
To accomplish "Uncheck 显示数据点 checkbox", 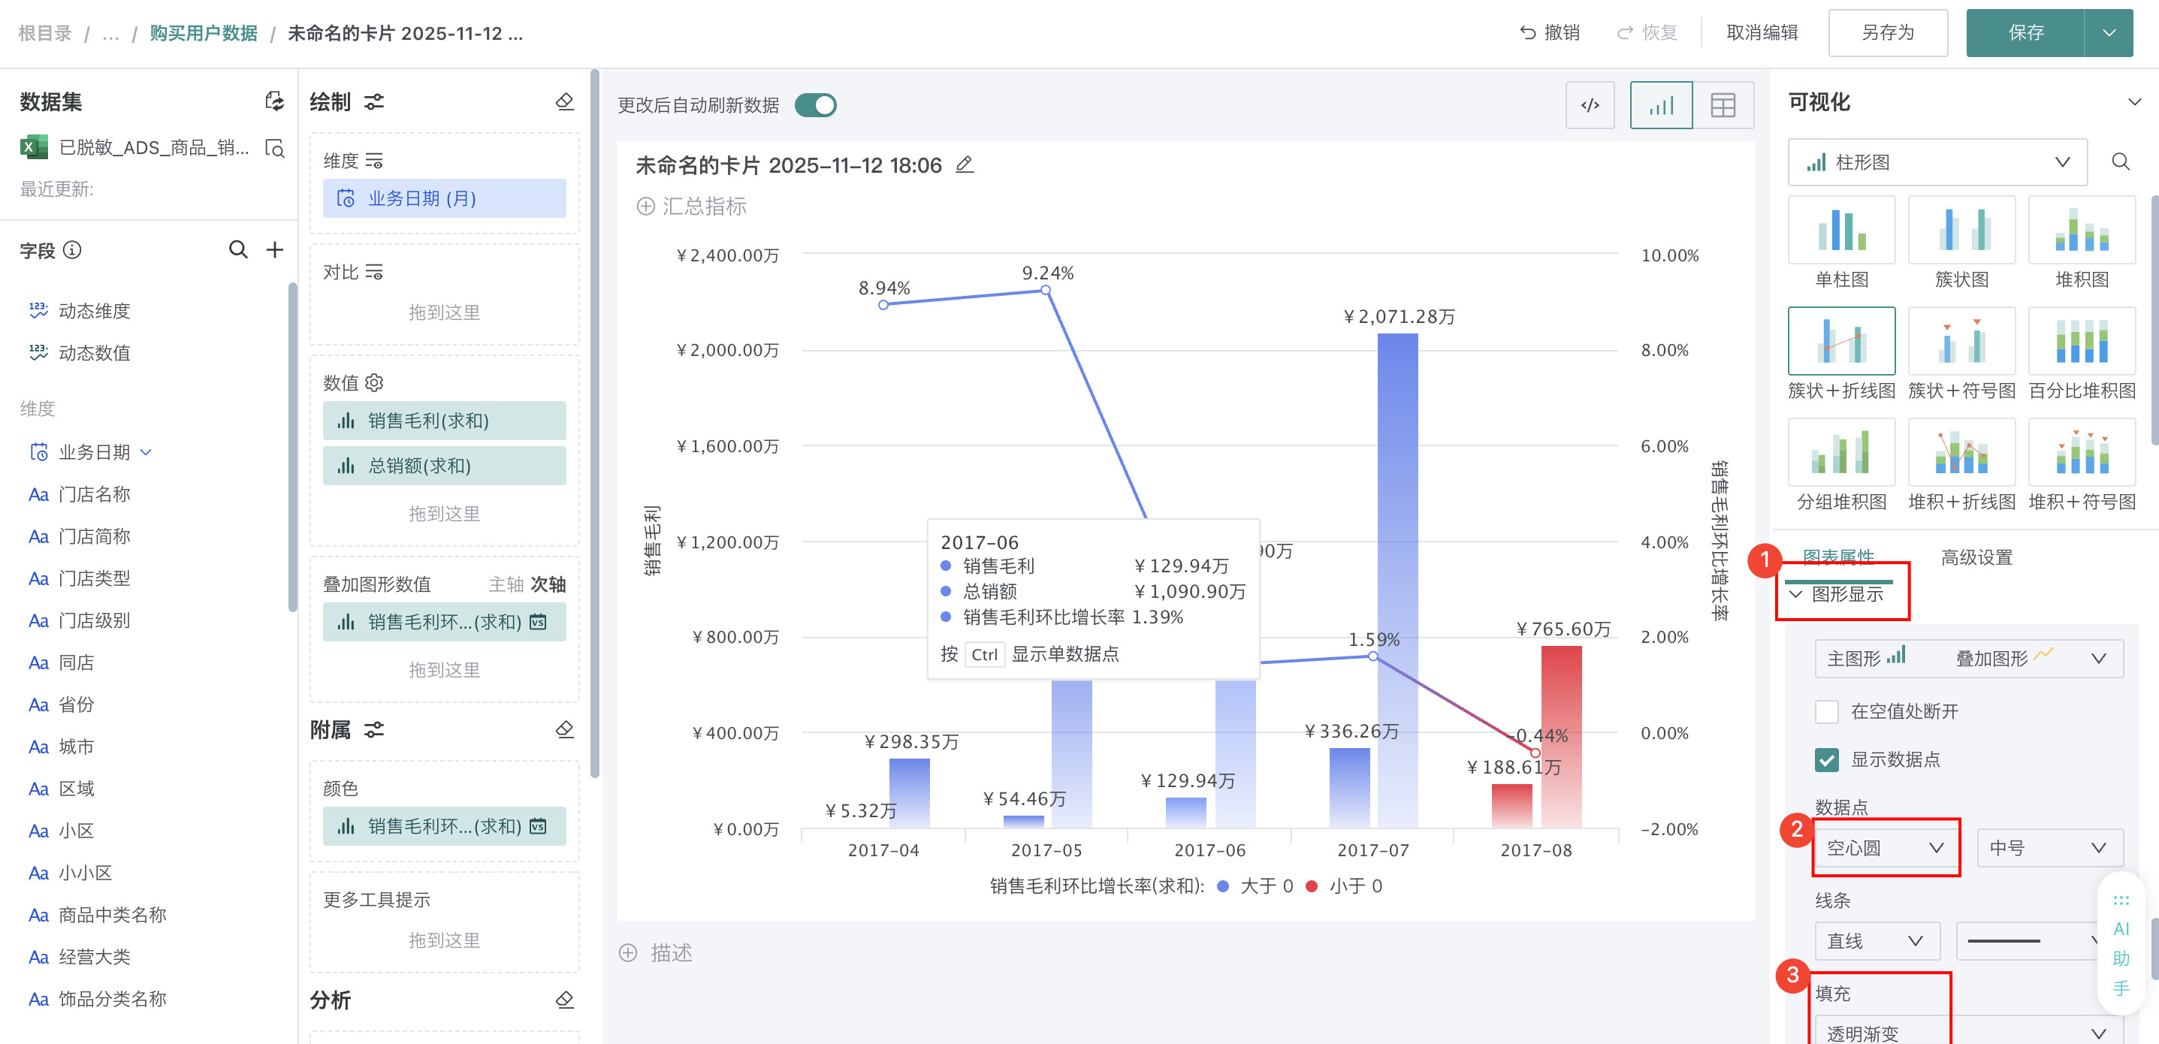I will click(1826, 760).
